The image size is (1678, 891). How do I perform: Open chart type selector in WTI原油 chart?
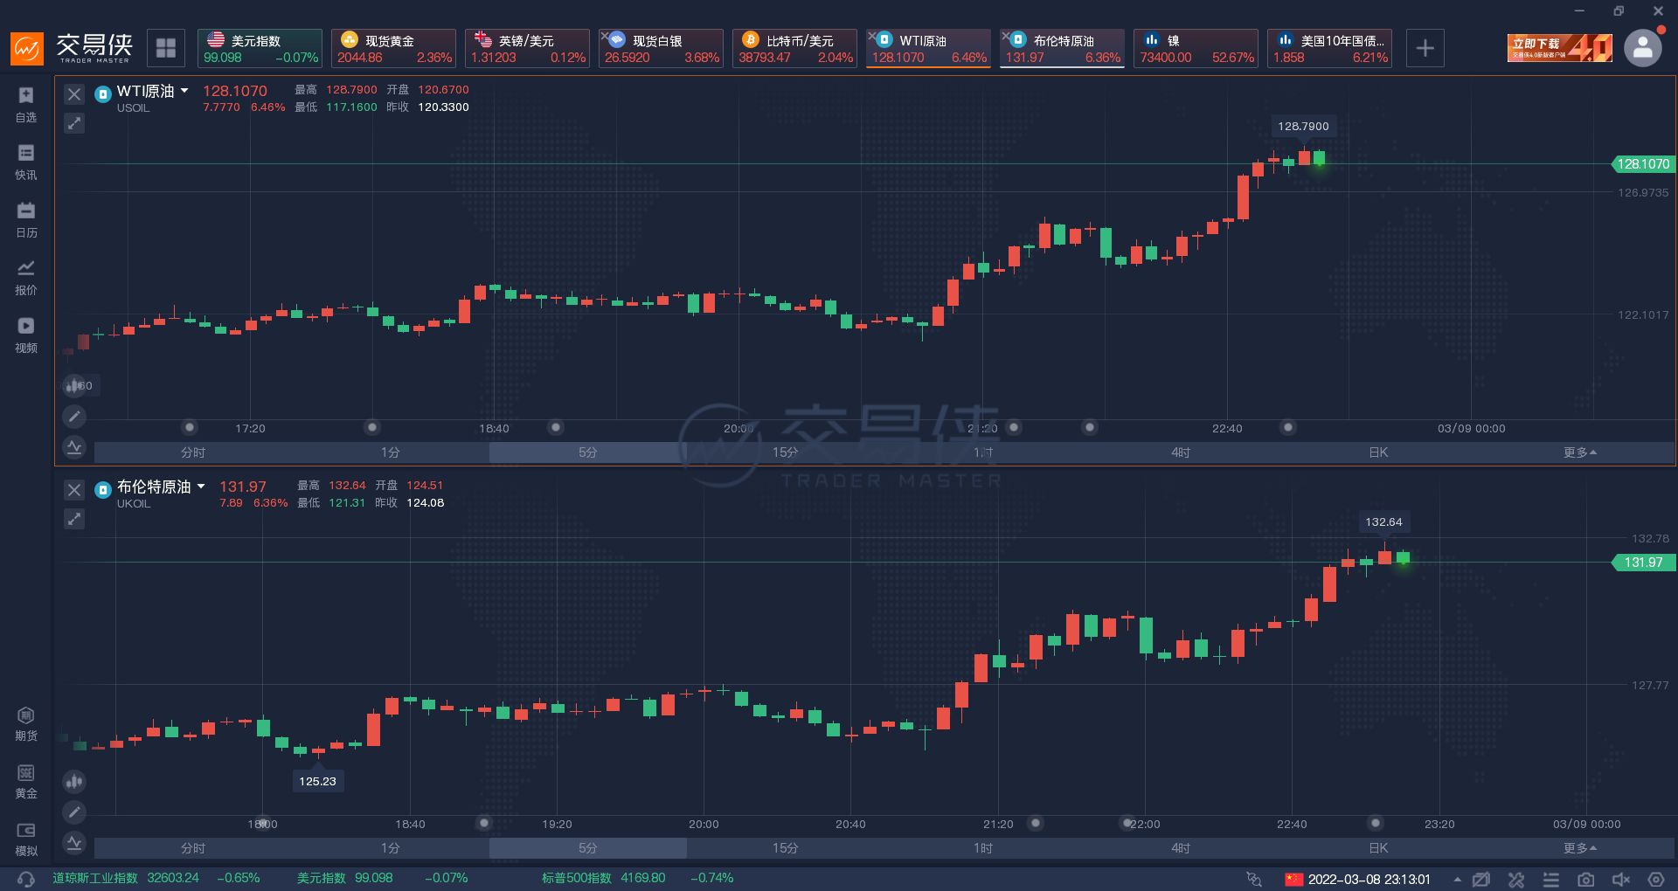click(x=74, y=385)
